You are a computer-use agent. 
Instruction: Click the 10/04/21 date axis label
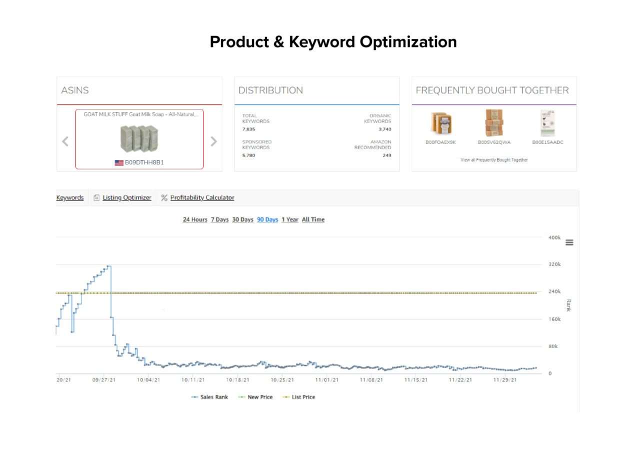pyautogui.click(x=148, y=380)
